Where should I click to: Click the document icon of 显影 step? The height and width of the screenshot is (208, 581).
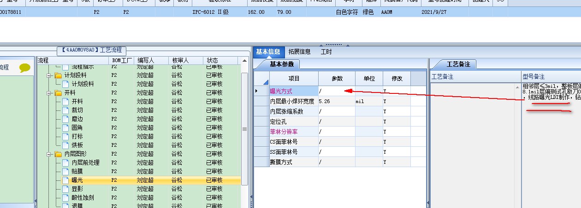point(65,189)
